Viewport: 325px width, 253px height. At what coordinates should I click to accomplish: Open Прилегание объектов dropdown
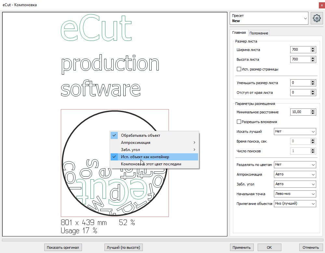click(x=295, y=204)
